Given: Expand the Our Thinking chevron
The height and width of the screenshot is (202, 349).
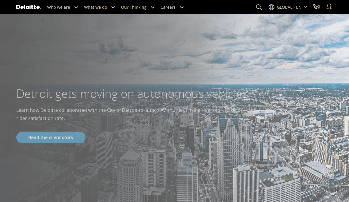Looking at the screenshot, I should pyautogui.click(x=152, y=7).
